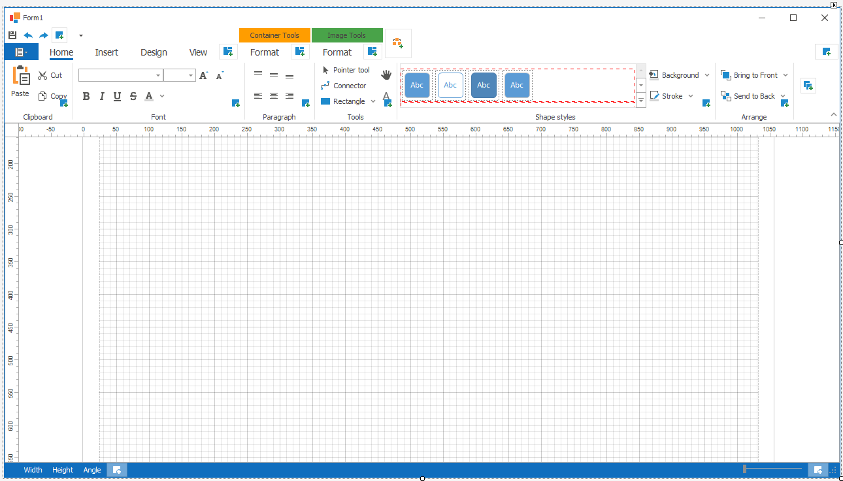843x481 pixels.
Task: Click the add-item icon next to Redo
Action: [59, 35]
